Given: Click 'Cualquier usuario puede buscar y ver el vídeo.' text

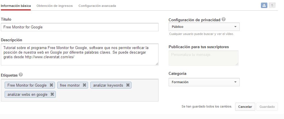Looking at the screenshot, I should pyautogui.click(x=202, y=34).
